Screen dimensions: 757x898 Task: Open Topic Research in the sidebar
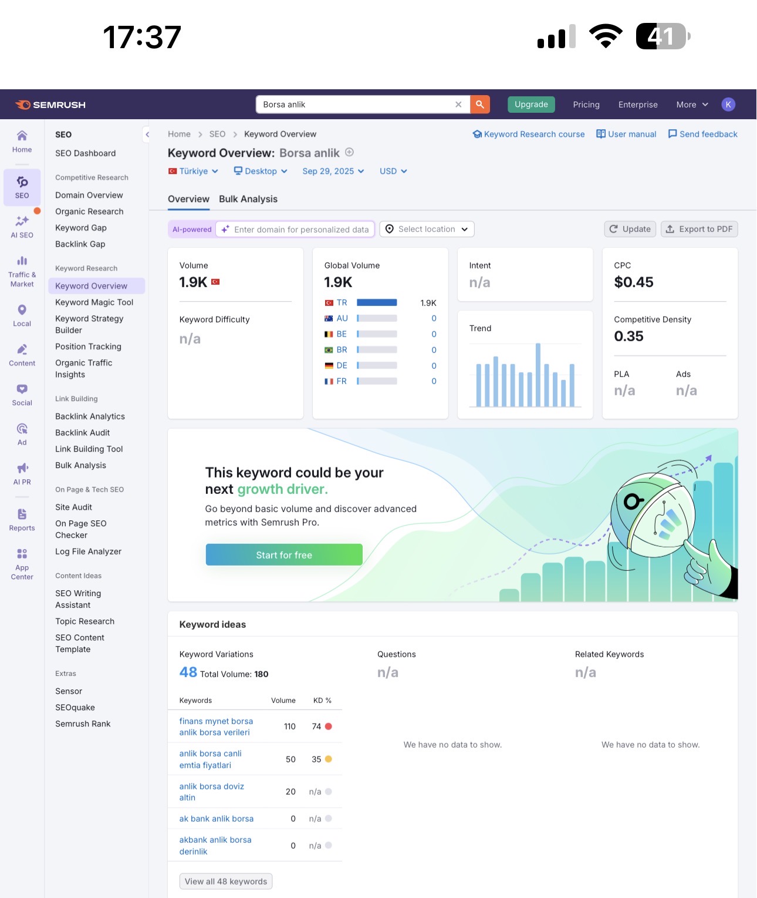pos(85,621)
